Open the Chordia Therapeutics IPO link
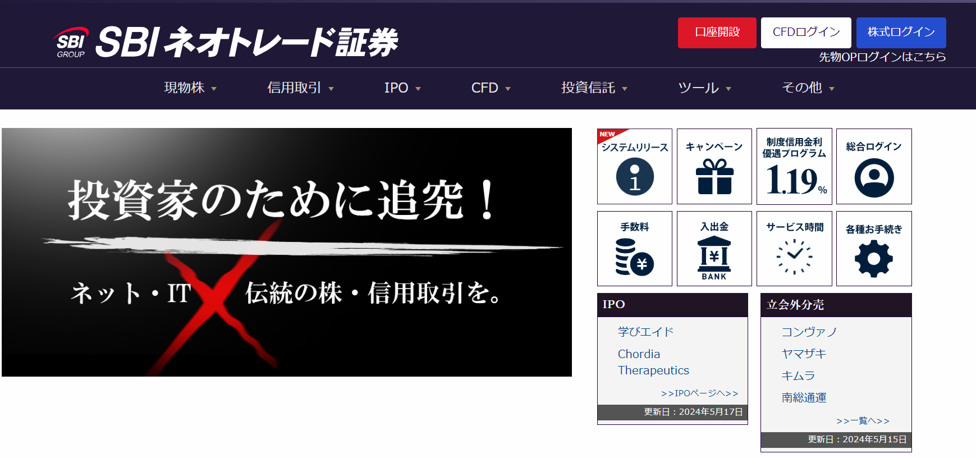The image size is (976, 458). tap(653, 362)
